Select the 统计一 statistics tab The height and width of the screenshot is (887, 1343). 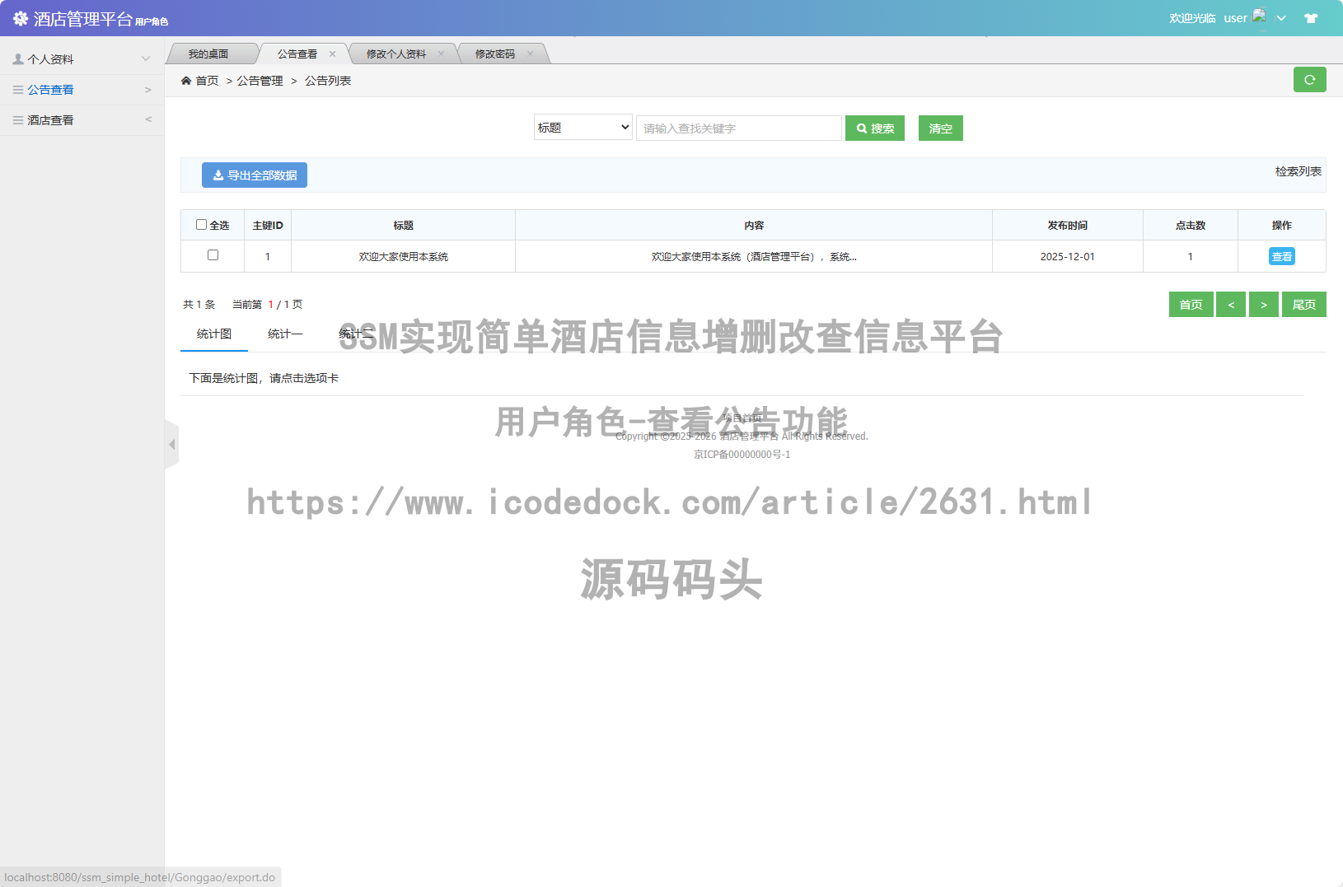tap(284, 334)
